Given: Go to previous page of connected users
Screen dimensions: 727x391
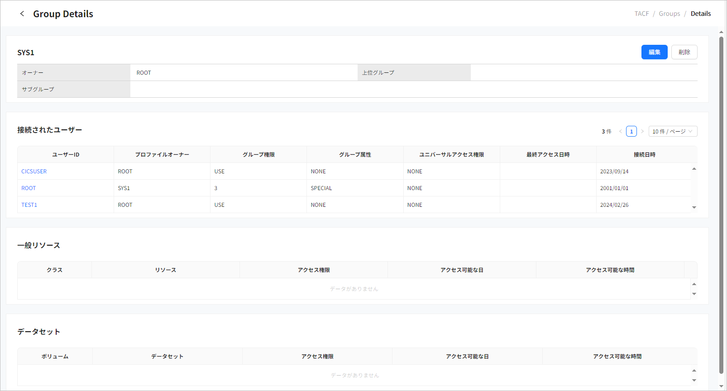Looking at the screenshot, I should [620, 131].
